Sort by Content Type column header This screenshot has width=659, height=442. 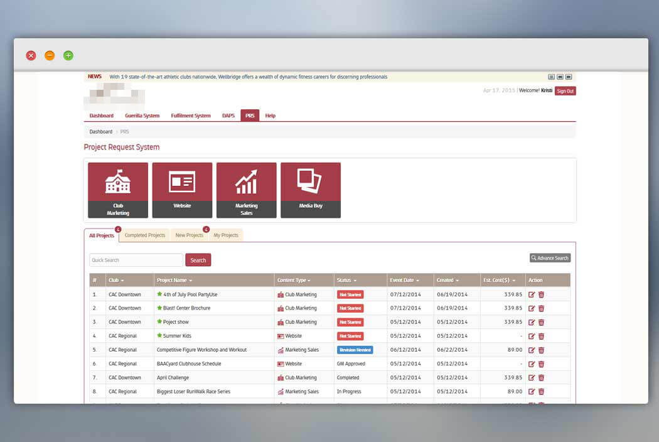point(294,280)
